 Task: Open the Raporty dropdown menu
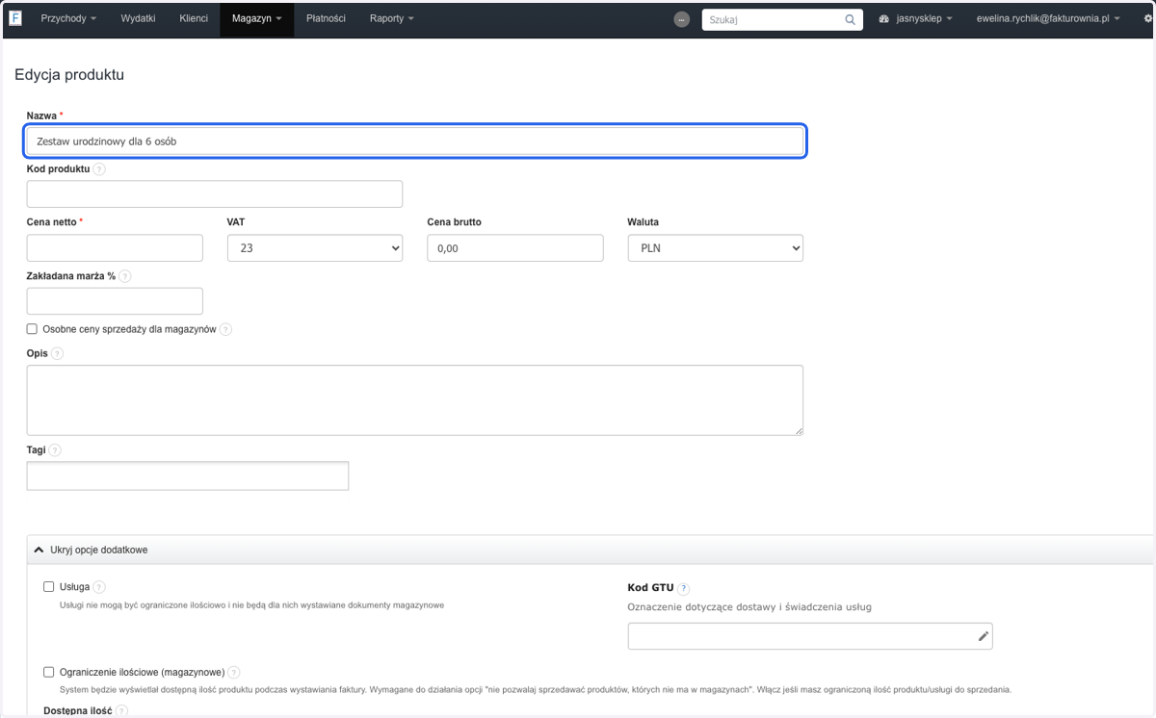tap(392, 18)
